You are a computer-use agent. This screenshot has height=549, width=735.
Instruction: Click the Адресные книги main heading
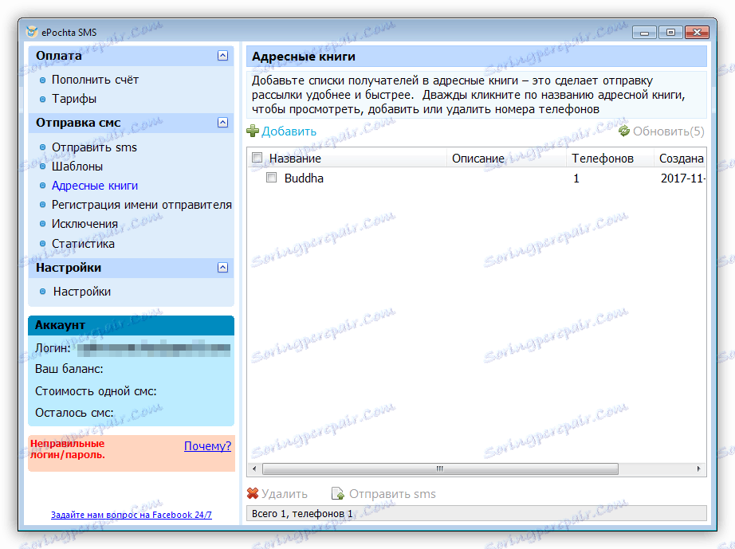click(303, 57)
